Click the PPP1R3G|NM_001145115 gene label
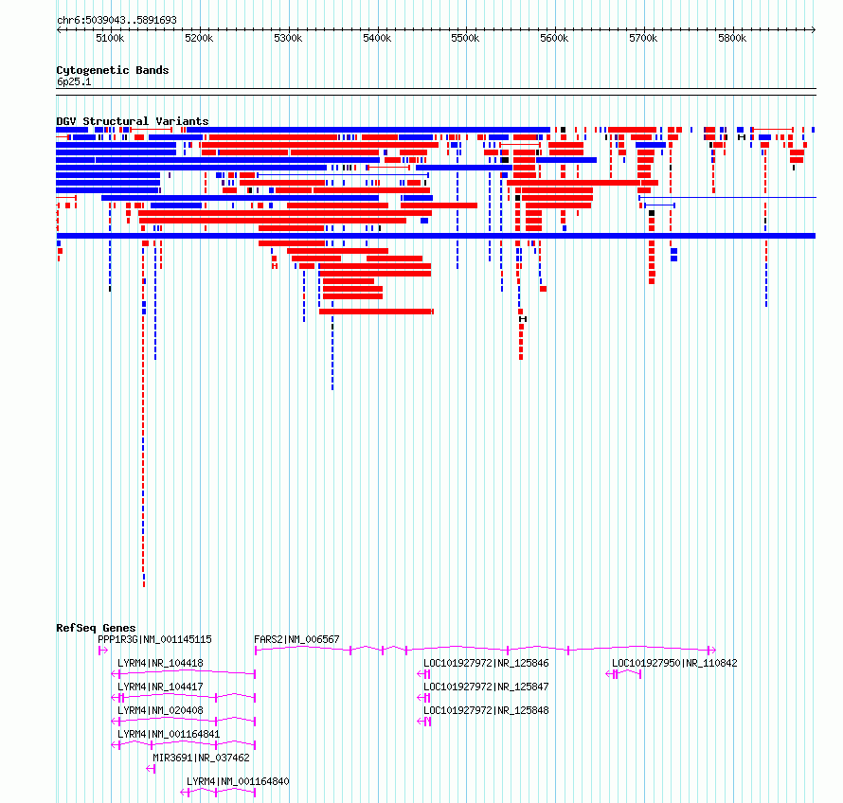Viewport: 843px width, 803px height. (x=154, y=639)
